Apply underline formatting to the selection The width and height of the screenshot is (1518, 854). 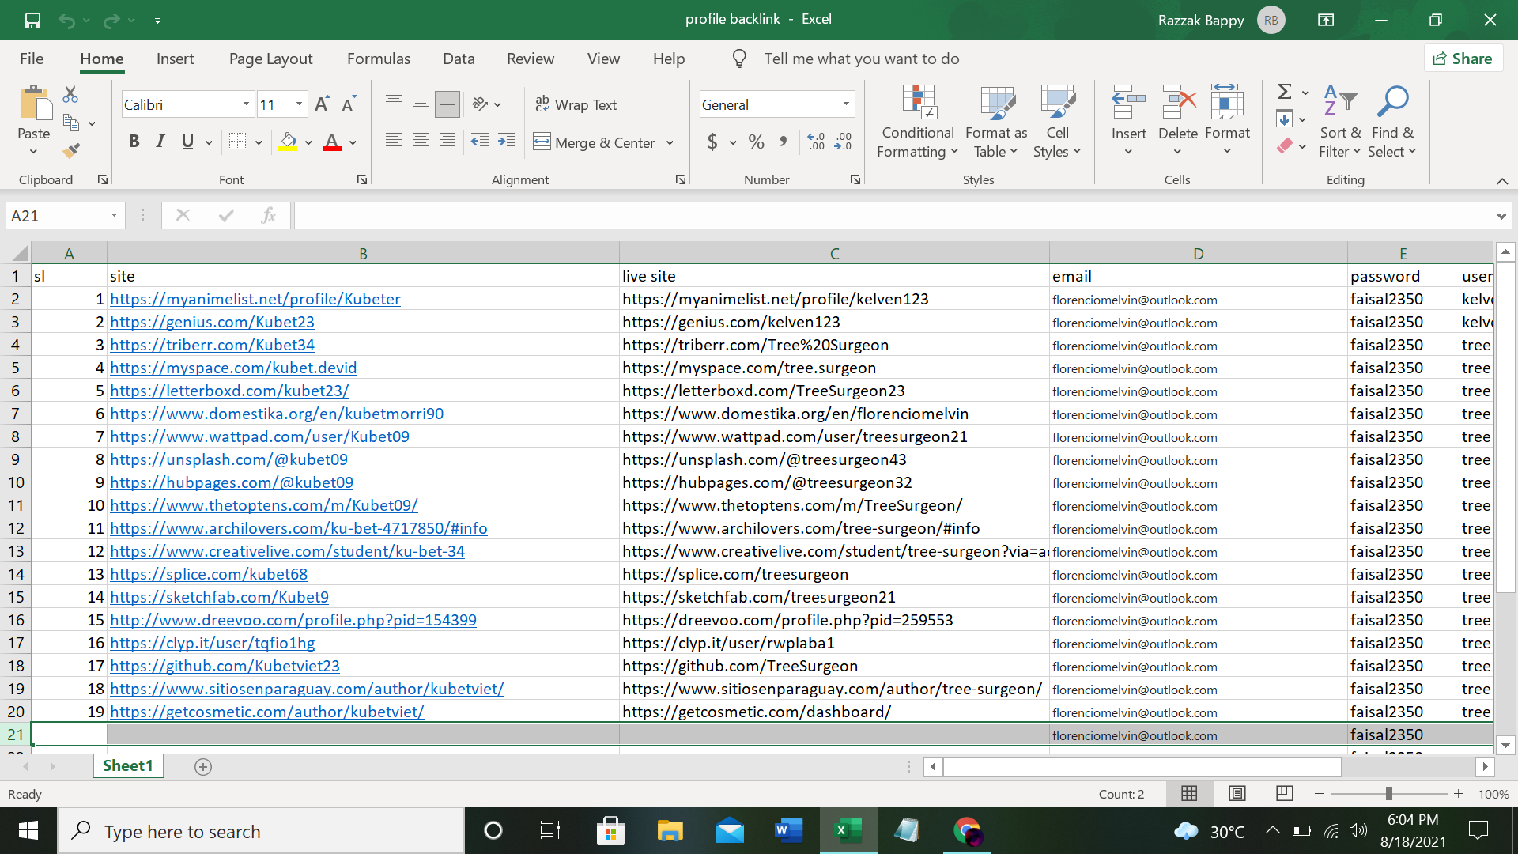187,142
